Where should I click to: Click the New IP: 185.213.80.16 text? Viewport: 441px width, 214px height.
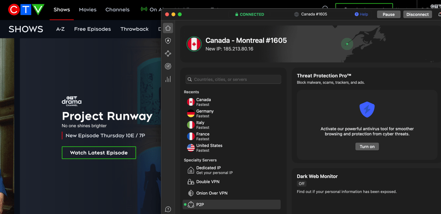point(230,49)
